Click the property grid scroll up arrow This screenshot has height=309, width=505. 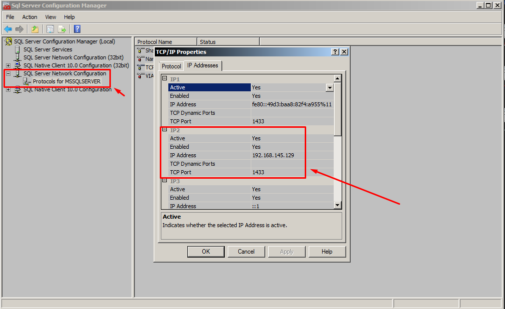337,78
